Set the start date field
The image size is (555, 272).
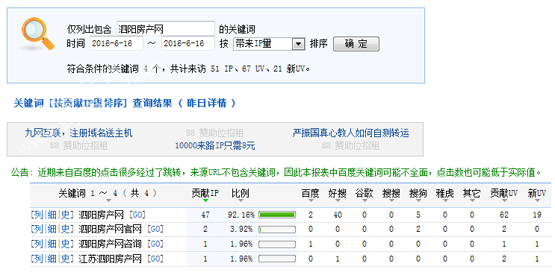coord(117,43)
